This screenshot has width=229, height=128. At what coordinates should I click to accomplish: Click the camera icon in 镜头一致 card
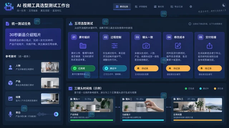tap(146, 46)
